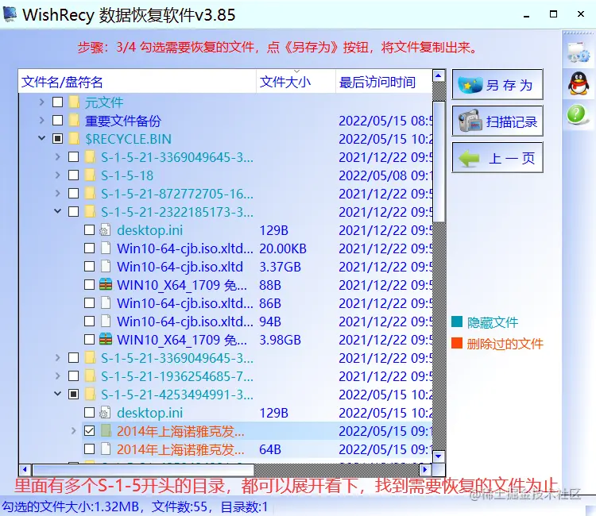Image resolution: width=596 pixels, height=516 pixels.
Task: Check the 元文件 folder checkbox
Action: [58, 102]
